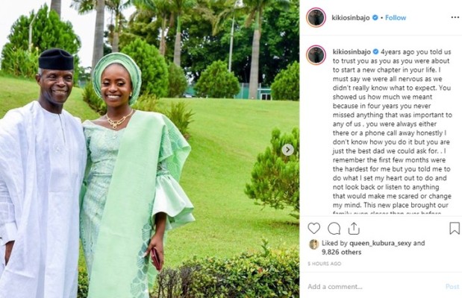Show the list of 9,826 others who liked
The width and height of the screenshot is (462, 298).
[341, 252]
